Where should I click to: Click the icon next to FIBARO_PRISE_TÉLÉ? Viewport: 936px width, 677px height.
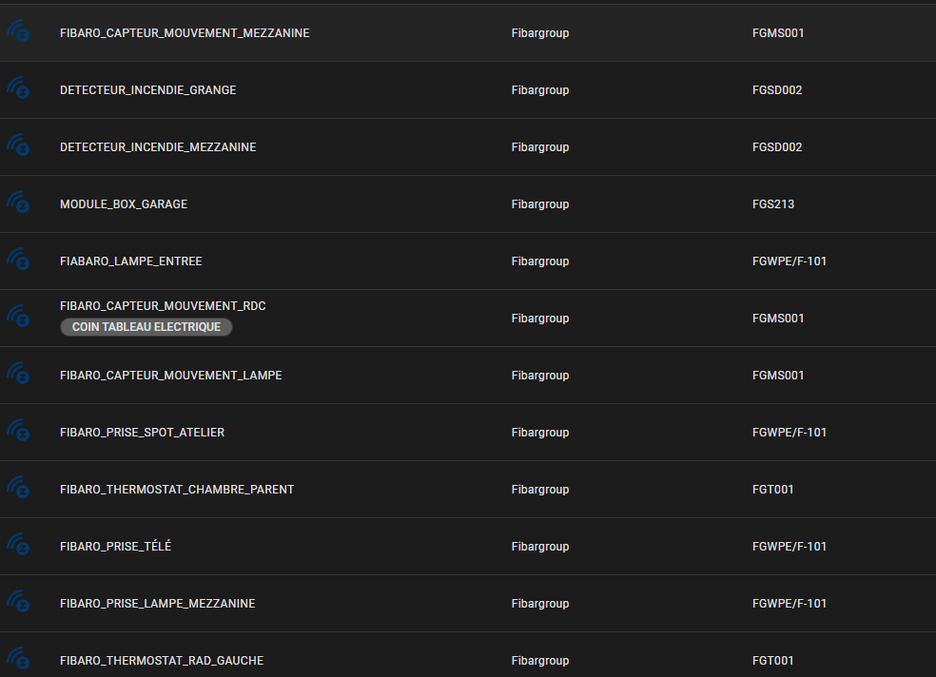click(x=18, y=545)
